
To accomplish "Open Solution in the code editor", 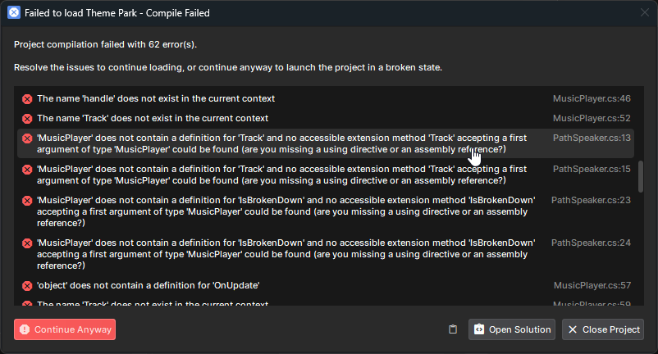I will 512,329.
